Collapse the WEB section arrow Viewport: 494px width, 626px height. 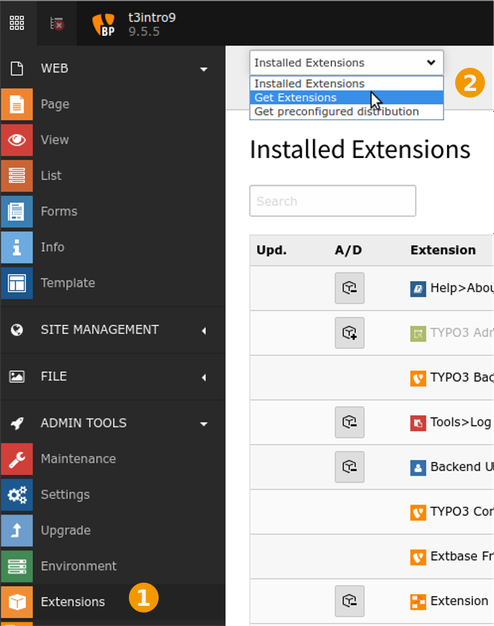pos(204,69)
